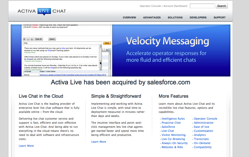Click the More Features heading

[173, 96]
